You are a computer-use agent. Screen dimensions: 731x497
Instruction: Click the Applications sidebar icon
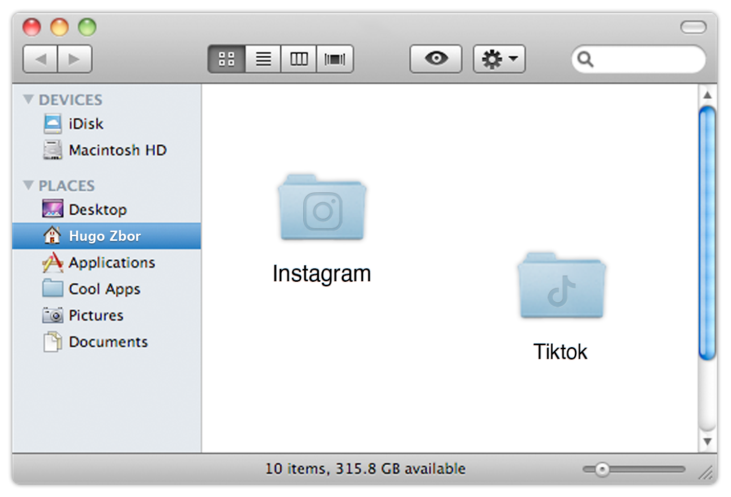click(53, 262)
